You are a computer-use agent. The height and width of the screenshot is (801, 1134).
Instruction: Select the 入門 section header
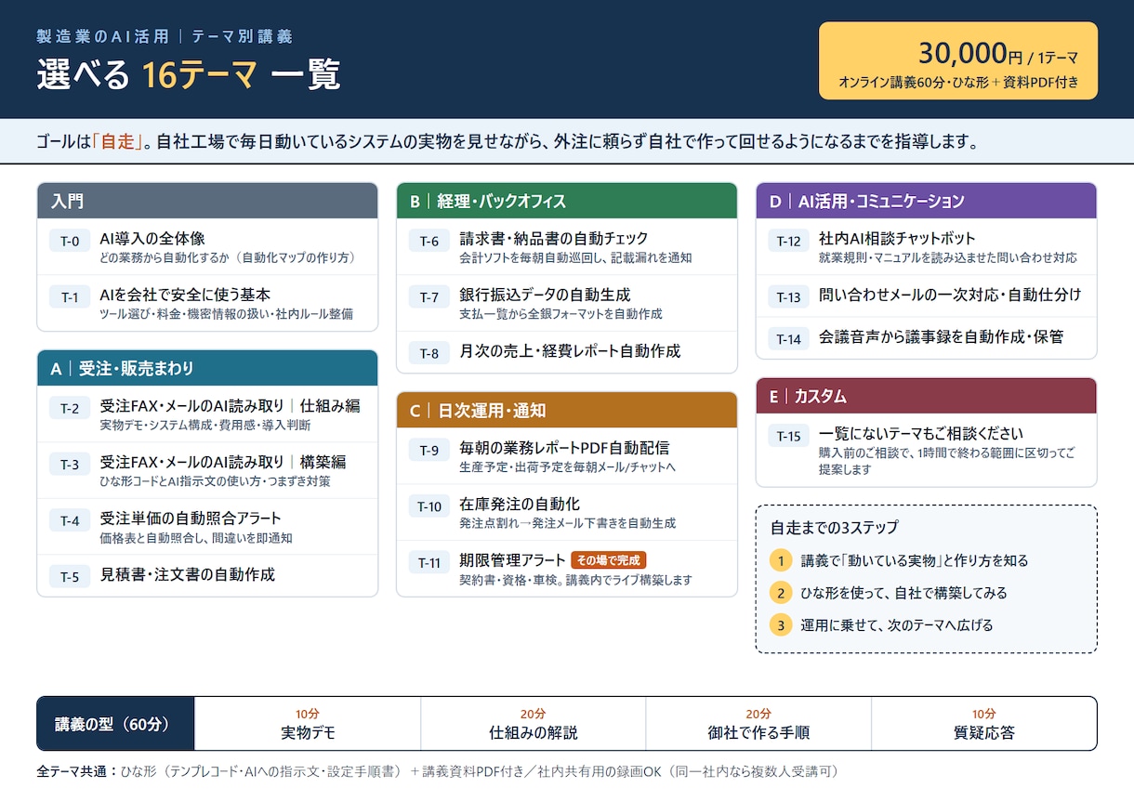[207, 201]
